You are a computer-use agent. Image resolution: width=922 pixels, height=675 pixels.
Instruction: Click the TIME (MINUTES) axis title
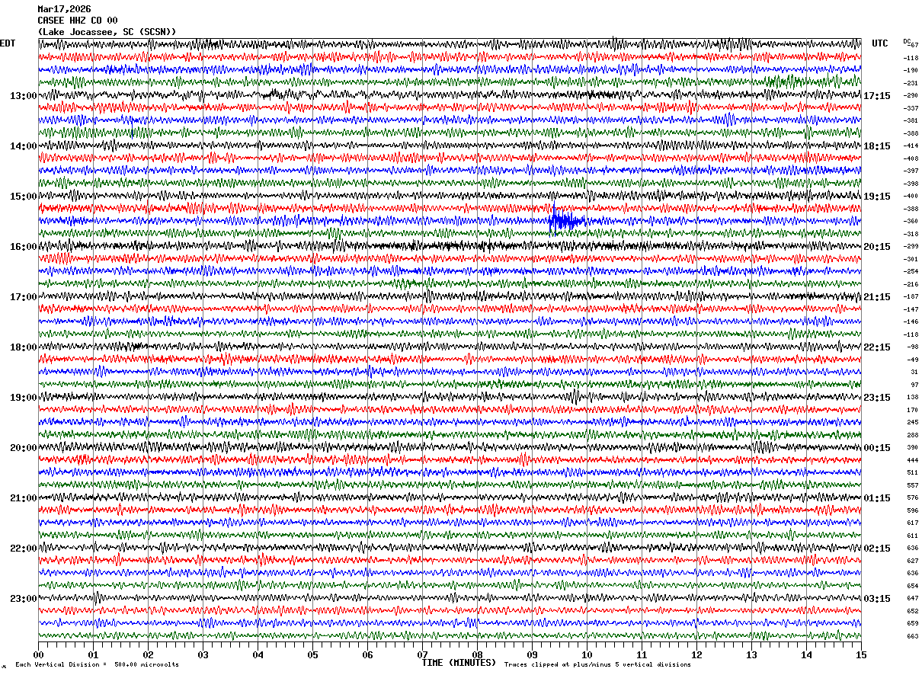[459, 663]
